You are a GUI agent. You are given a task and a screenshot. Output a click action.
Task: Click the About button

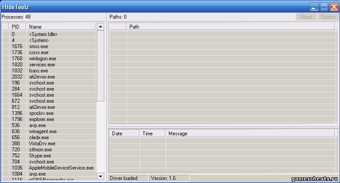pyautogui.click(x=306, y=17)
